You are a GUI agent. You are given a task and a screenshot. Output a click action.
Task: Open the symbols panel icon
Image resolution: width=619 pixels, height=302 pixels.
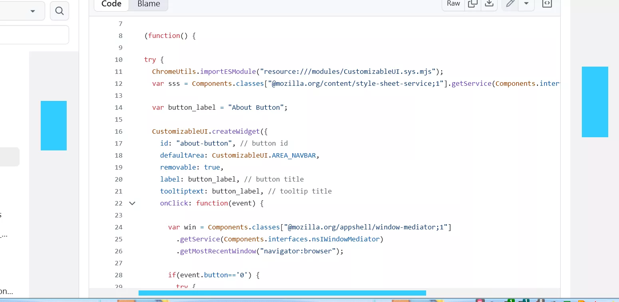click(547, 4)
